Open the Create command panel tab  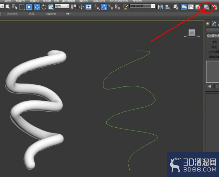tap(208, 23)
